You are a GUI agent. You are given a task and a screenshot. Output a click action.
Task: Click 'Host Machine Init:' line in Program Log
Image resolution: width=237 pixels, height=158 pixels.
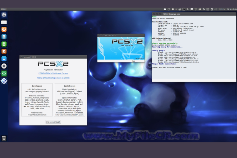point(160,22)
